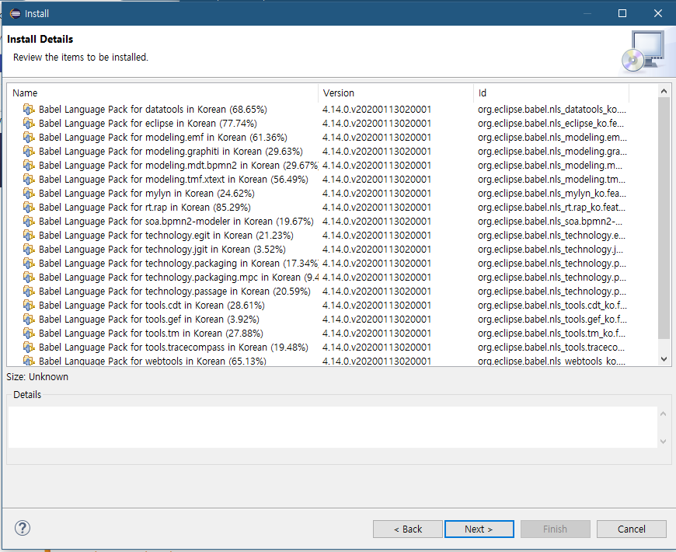
Task: Open help via the question mark icon
Action: (23, 528)
